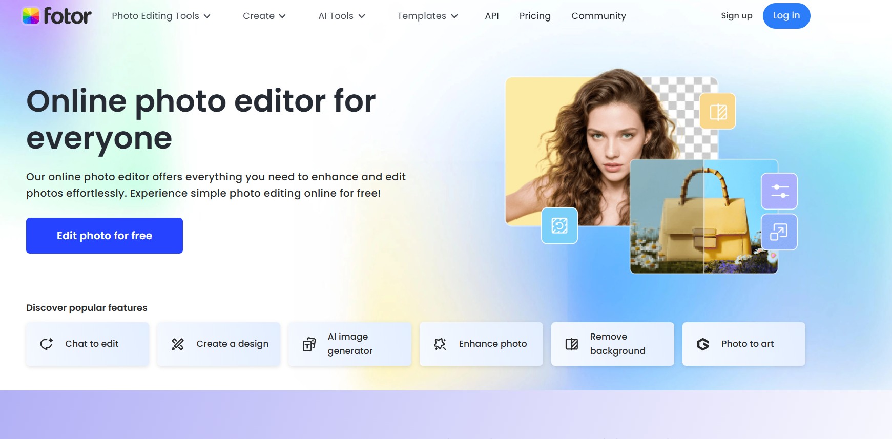Expand the Create menu chevron
The image size is (892, 439).
coord(282,16)
